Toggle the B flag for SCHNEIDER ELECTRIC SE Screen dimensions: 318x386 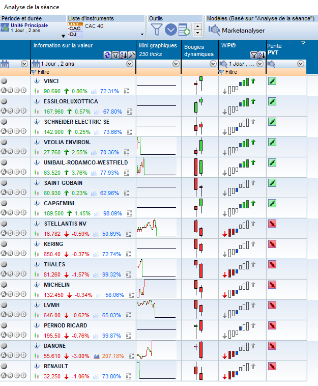click(x=10, y=131)
